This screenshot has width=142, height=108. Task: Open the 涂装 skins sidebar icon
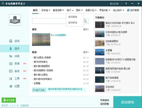[x=11, y=56]
